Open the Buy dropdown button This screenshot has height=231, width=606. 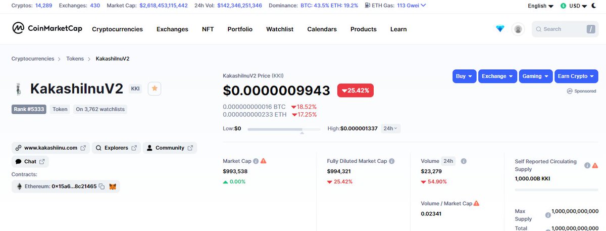click(x=464, y=76)
